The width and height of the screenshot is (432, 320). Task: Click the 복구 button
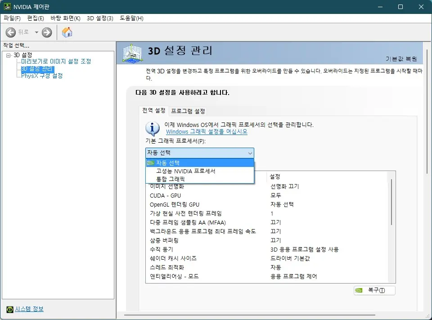point(375,290)
